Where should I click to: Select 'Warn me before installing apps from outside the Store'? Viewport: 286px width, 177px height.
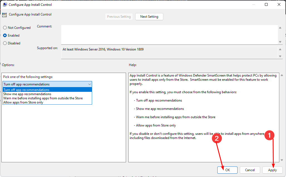(x=43, y=98)
